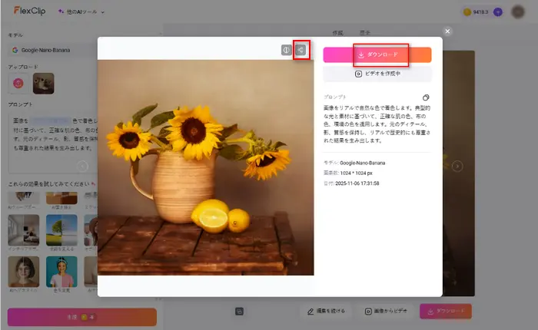This screenshot has height=330, width=538.
Task: Click the Google-Nano-Banana model text in dialog
Action: pos(362,163)
